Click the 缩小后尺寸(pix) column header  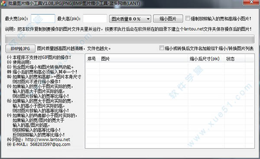click(x=206, y=59)
